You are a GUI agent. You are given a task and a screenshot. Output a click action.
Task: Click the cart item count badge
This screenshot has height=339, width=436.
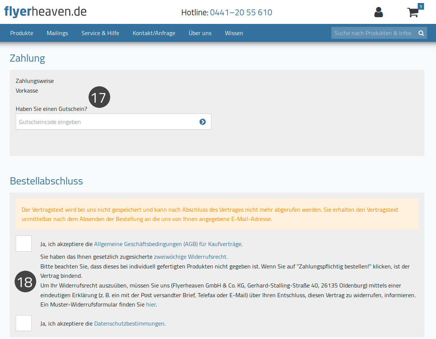[x=421, y=6]
